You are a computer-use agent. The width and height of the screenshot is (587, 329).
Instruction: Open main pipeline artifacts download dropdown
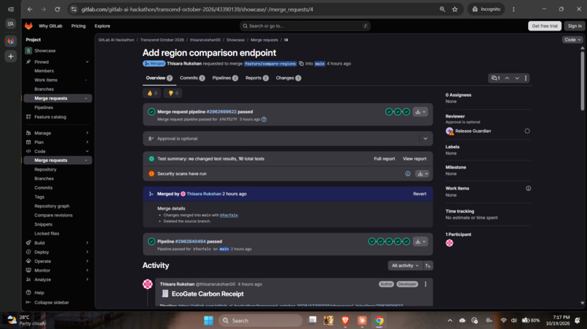point(420,242)
